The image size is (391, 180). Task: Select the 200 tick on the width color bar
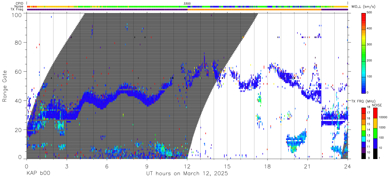coord(370,60)
